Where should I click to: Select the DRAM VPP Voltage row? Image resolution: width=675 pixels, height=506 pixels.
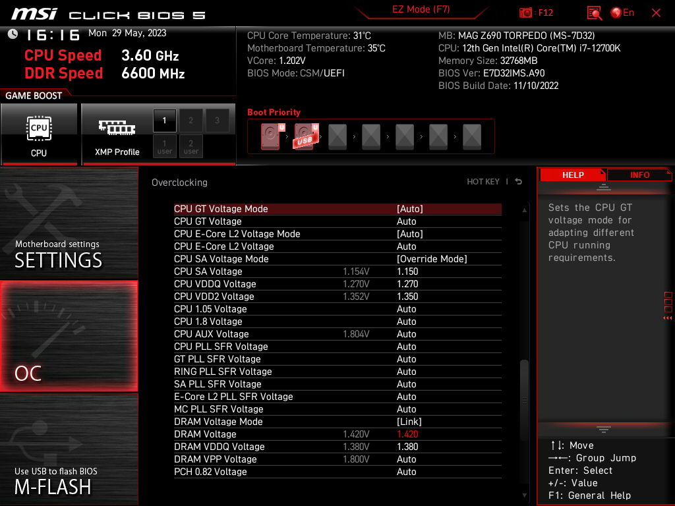(x=337, y=459)
